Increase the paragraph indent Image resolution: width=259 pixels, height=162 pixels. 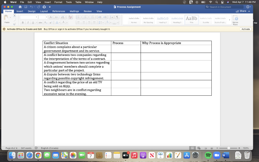[105, 17]
